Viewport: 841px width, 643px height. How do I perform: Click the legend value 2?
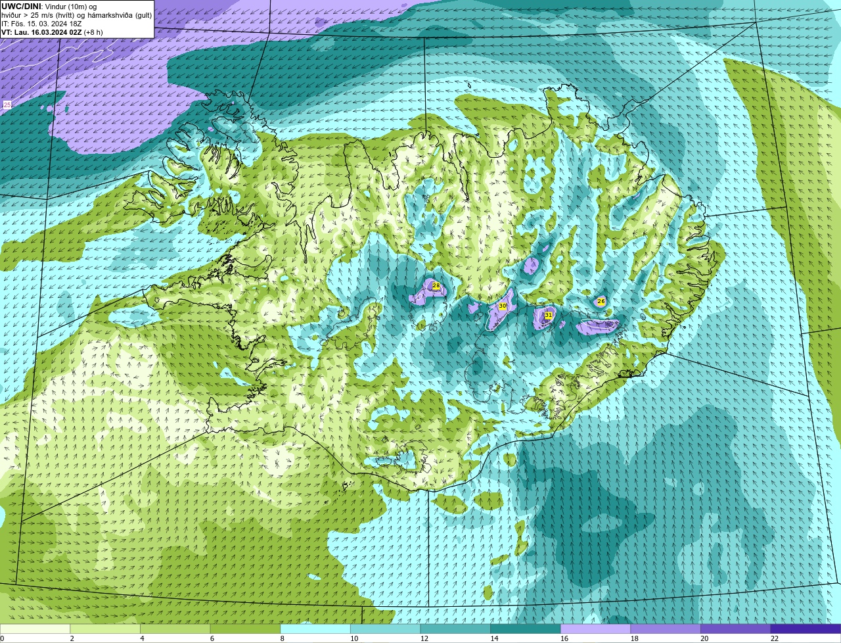72,638
